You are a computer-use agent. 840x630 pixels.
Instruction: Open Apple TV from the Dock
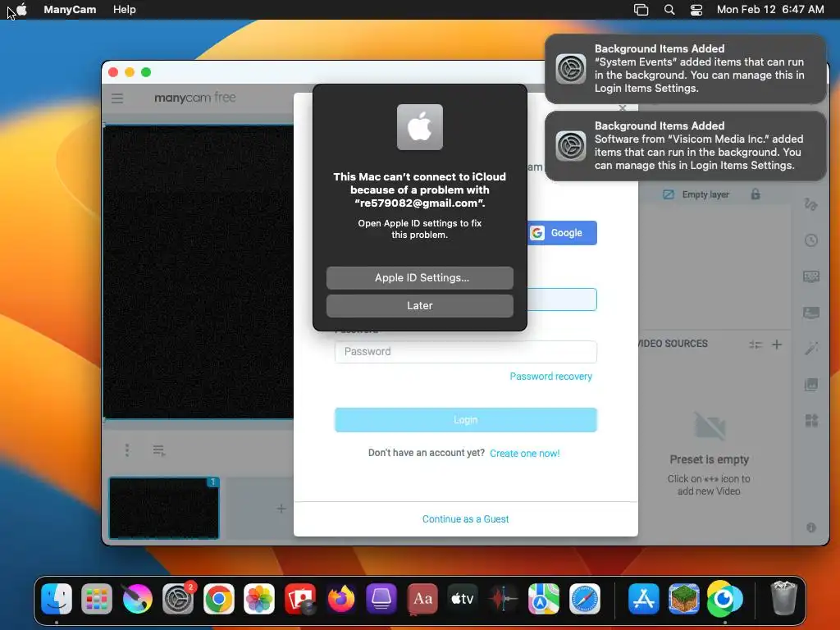click(x=463, y=598)
